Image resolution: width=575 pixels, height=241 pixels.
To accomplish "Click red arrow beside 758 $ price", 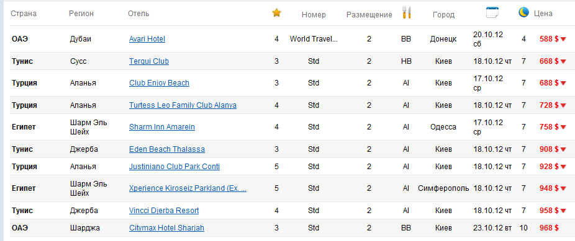I will (563, 127).
